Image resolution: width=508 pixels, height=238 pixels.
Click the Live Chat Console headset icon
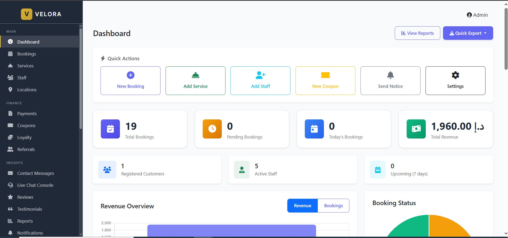tap(10, 185)
